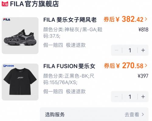The image size is (152, 121).
Task: Click sneaker quantity field showing 1
Action: click(x=130, y=50)
